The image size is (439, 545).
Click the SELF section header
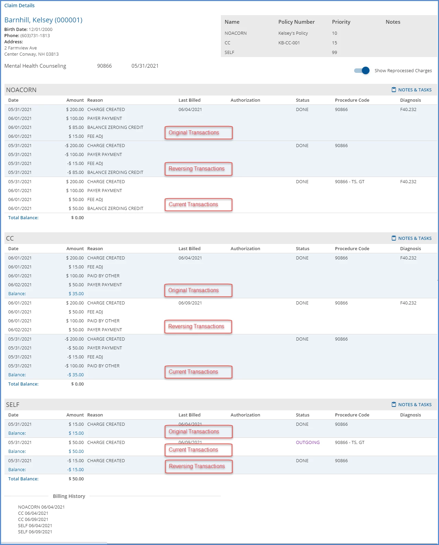[x=13, y=404]
